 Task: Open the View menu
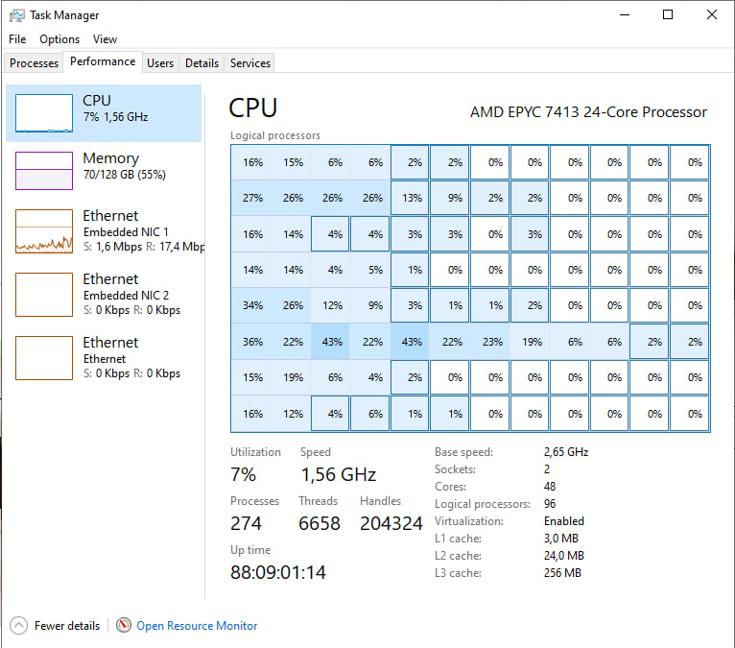pyautogui.click(x=105, y=39)
